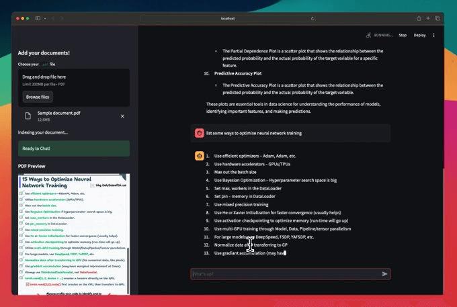Open a new Safari tab with plus icon
Screen dimensions: 457x307
click(428, 18)
